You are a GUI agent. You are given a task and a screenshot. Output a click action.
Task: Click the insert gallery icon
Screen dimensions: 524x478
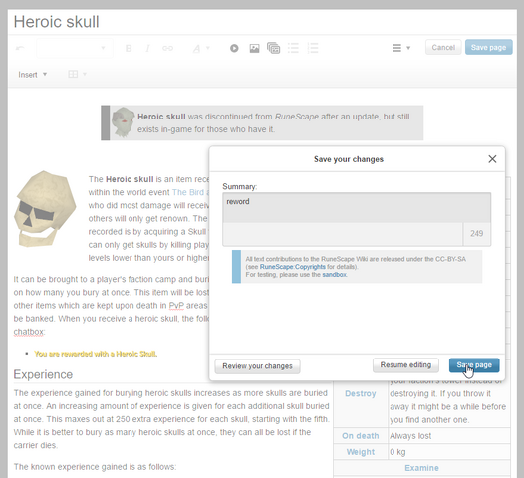(x=273, y=48)
